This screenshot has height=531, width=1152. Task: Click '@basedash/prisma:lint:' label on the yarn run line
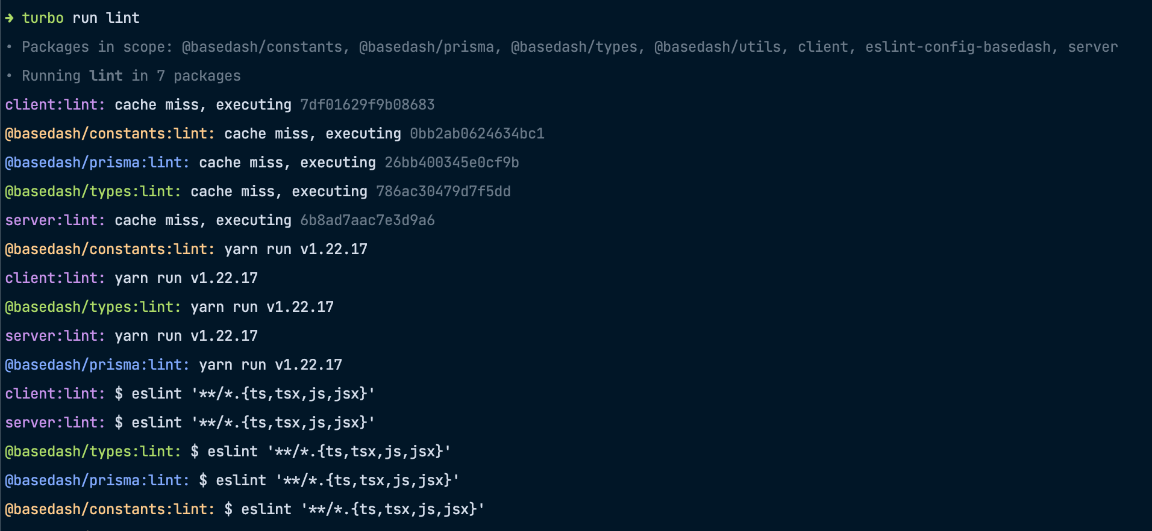97,365
